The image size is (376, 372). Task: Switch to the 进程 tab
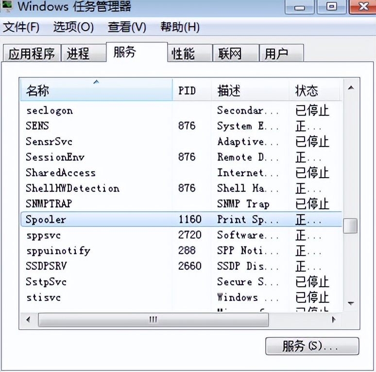(x=84, y=53)
